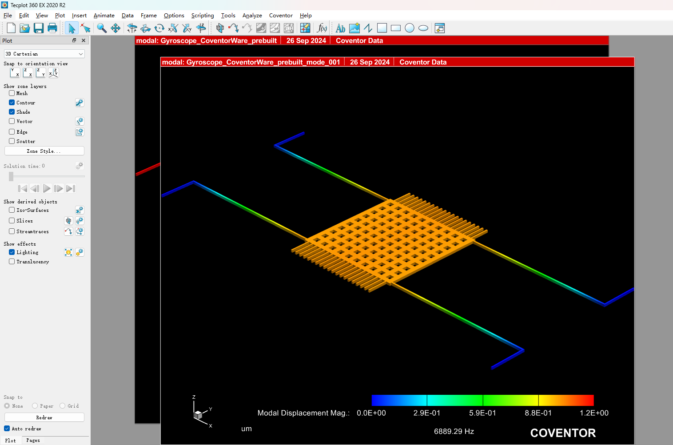Open the data alter f(x) tool
673x445 pixels.
(x=322, y=28)
